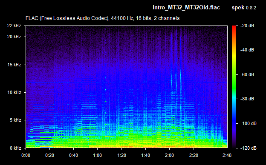Select the 2:48 end time marker

[x=227, y=155]
